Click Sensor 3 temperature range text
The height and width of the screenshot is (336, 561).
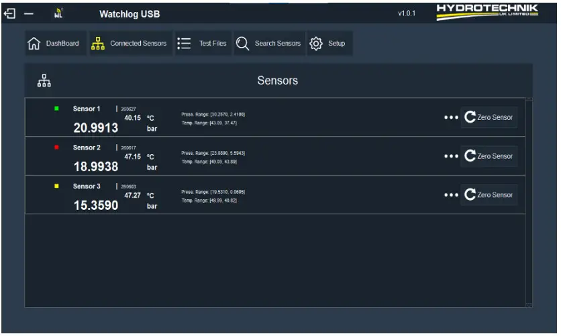(x=209, y=201)
